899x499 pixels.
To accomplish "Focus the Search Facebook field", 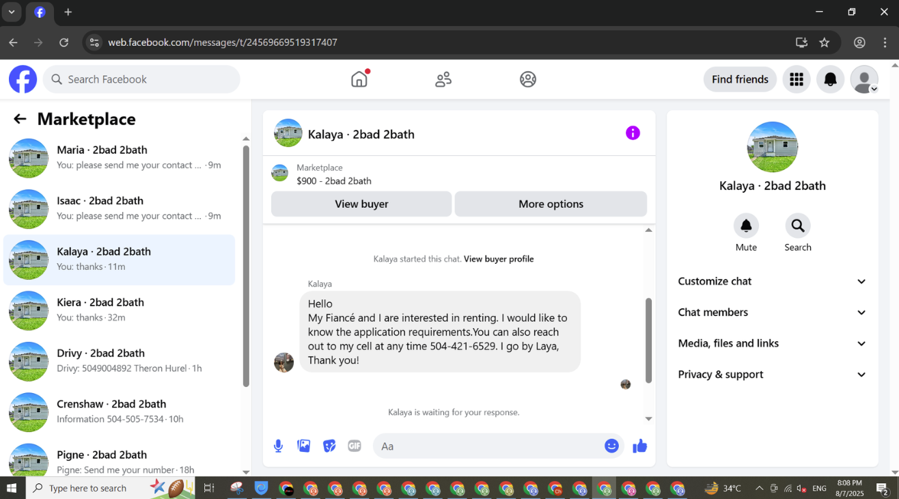I will 141,79.
